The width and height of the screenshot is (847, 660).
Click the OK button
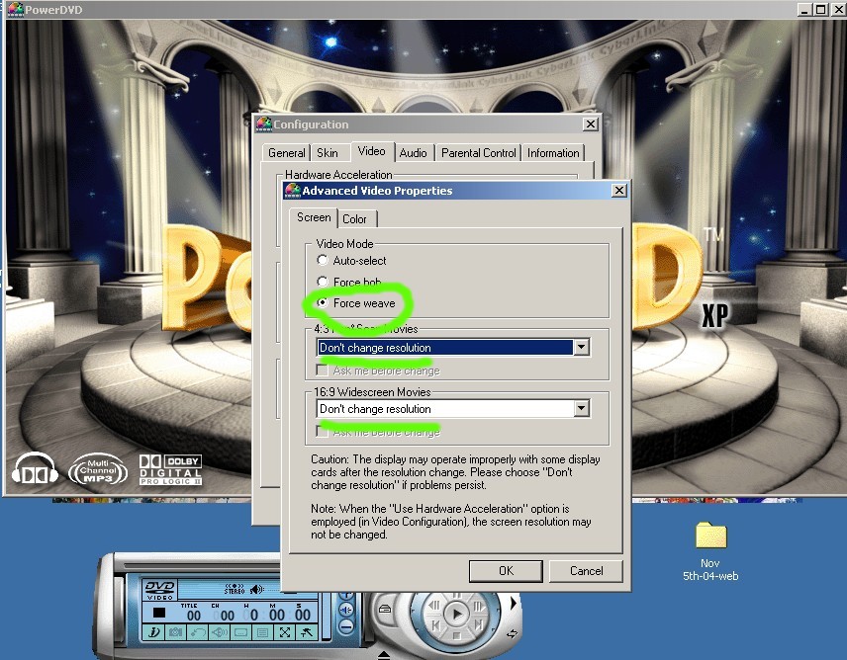pyautogui.click(x=506, y=570)
